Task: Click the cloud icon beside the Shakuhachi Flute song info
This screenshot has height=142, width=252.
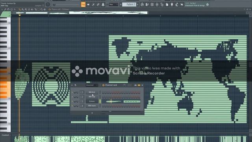Action: tap(208, 4)
